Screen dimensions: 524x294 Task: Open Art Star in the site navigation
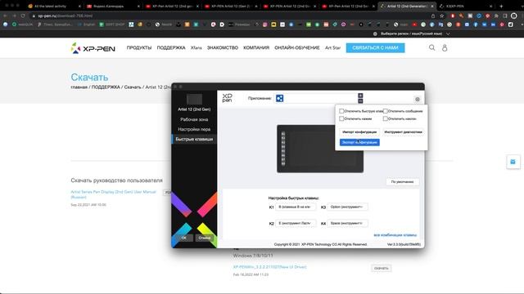tap(333, 48)
